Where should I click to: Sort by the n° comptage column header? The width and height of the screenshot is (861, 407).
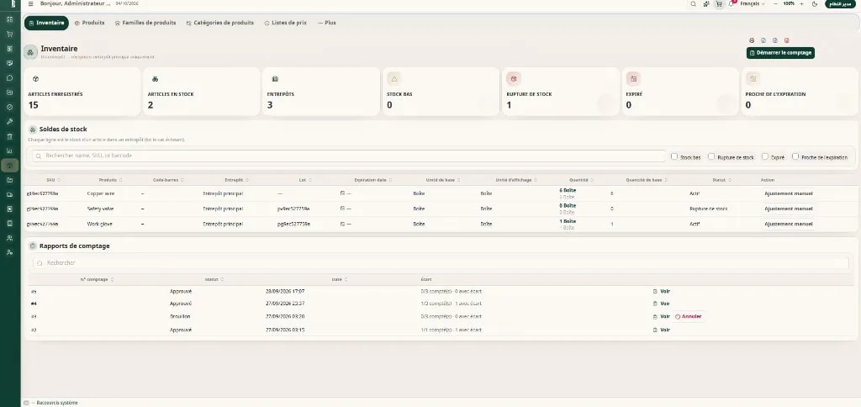[x=97, y=279]
